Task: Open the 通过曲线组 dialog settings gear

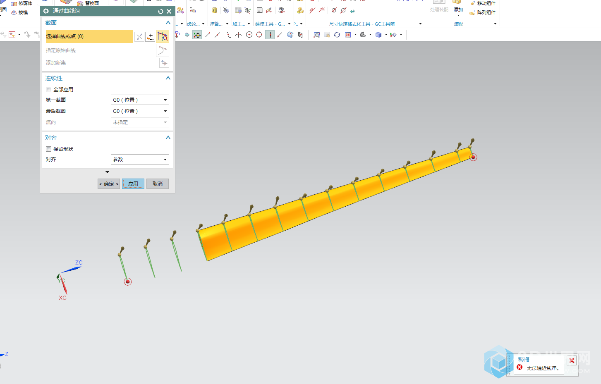Action: click(x=46, y=11)
